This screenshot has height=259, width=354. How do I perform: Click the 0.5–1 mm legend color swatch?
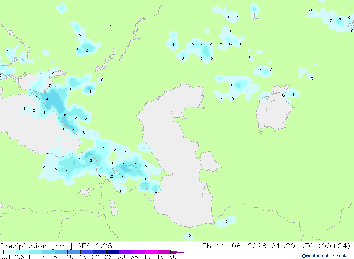[22, 252]
